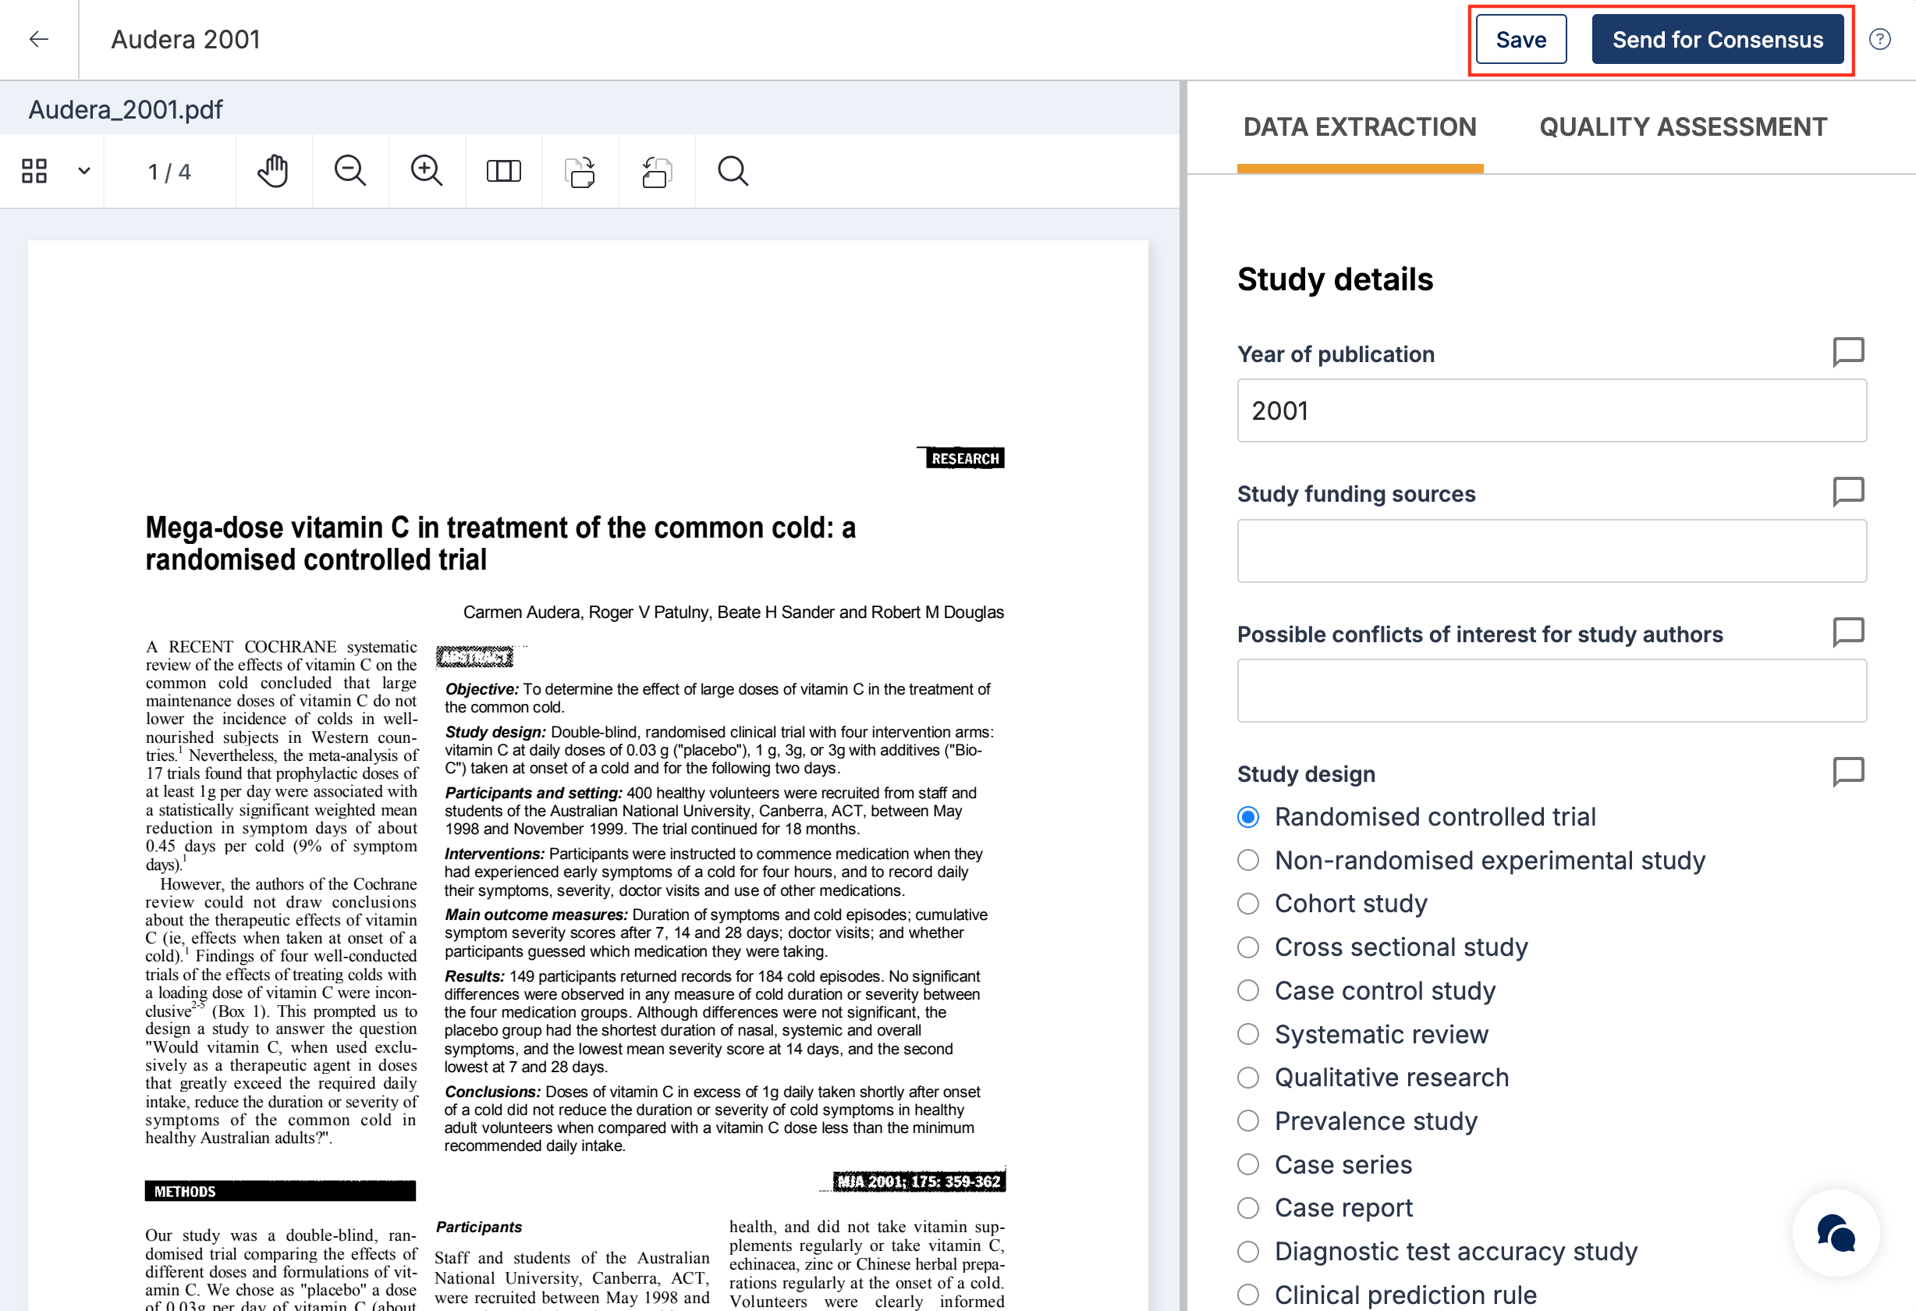
Task: Select Clinical prediction rule option
Action: (1248, 1295)
